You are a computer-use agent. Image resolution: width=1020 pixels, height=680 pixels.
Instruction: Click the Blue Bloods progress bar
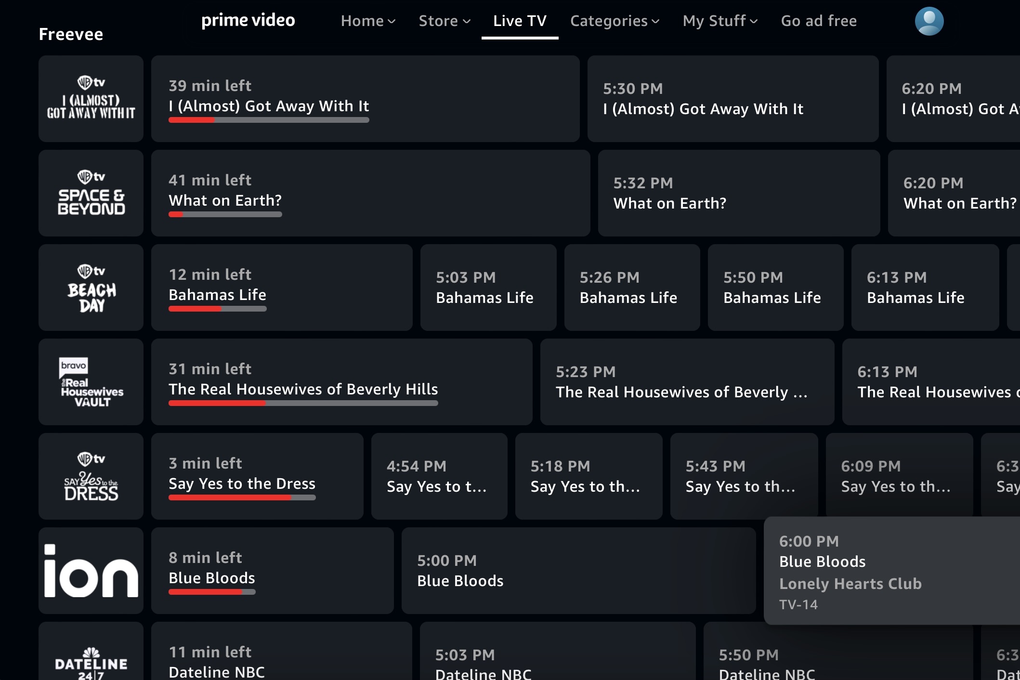pos(212,592)
